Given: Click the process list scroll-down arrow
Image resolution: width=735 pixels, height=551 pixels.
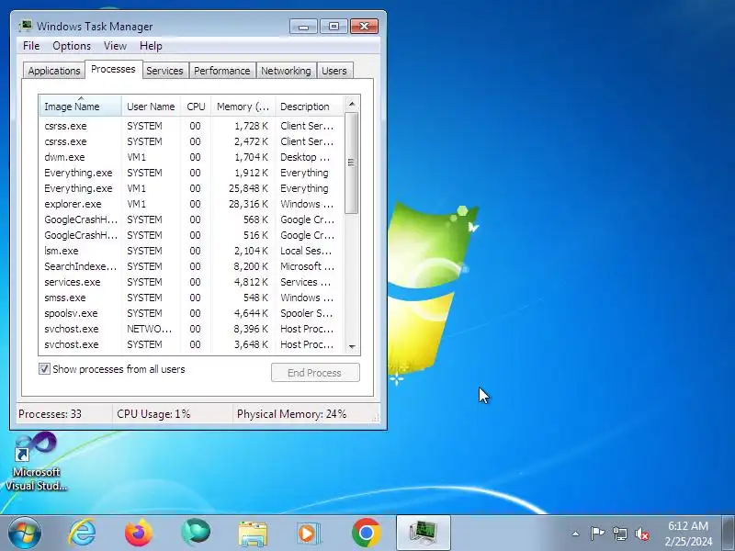Looking at the screenshot, I should point(352,347).
